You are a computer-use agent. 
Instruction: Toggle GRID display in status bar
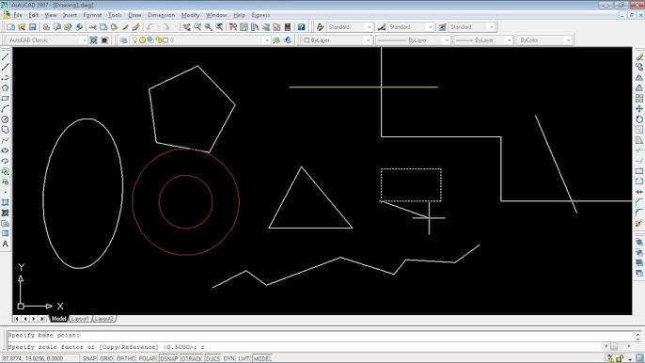(106, 358)
